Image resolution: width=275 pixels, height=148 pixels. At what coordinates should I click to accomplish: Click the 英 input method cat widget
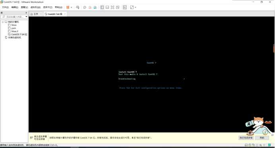point(249,124)
